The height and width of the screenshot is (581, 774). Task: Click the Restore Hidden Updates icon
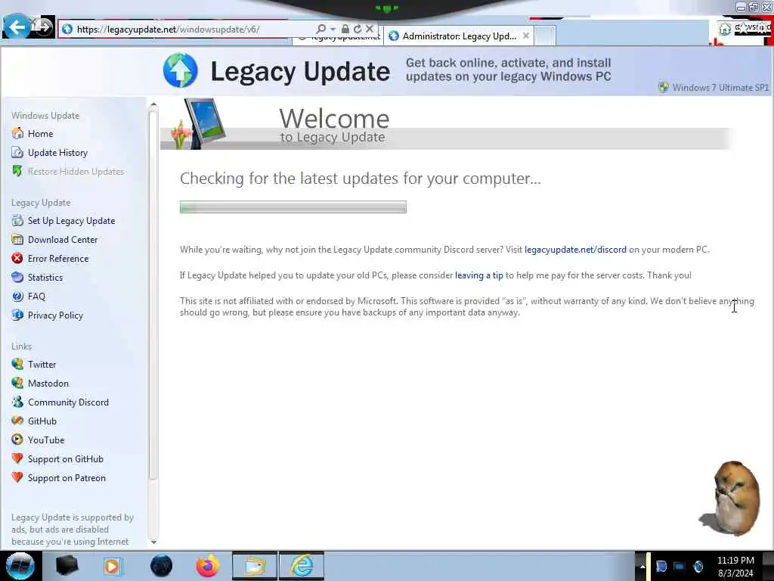(17, 171)
